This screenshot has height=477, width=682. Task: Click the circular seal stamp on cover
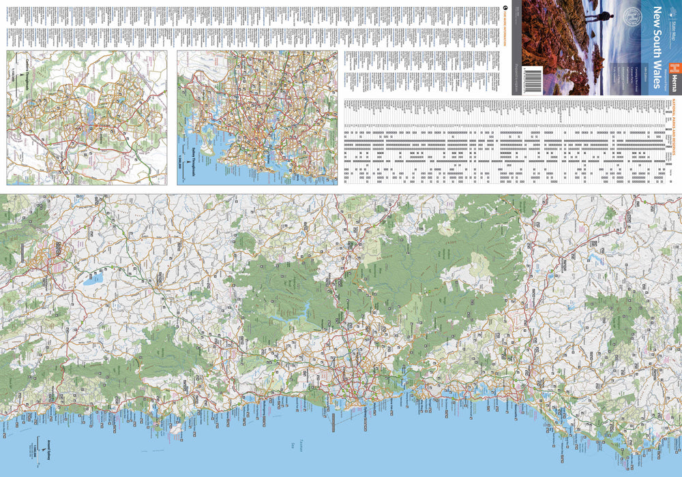(632, 18)
